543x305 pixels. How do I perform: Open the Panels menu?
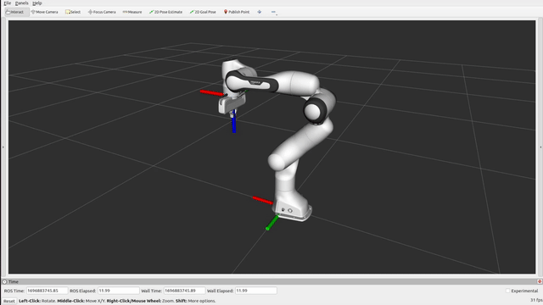[22, 3]
